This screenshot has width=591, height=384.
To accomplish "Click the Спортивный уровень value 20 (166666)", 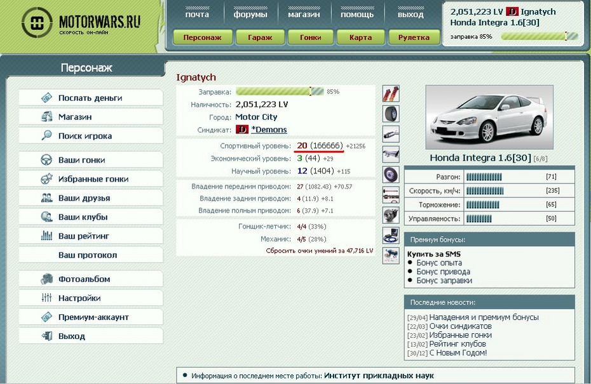I will pos(320,146).
